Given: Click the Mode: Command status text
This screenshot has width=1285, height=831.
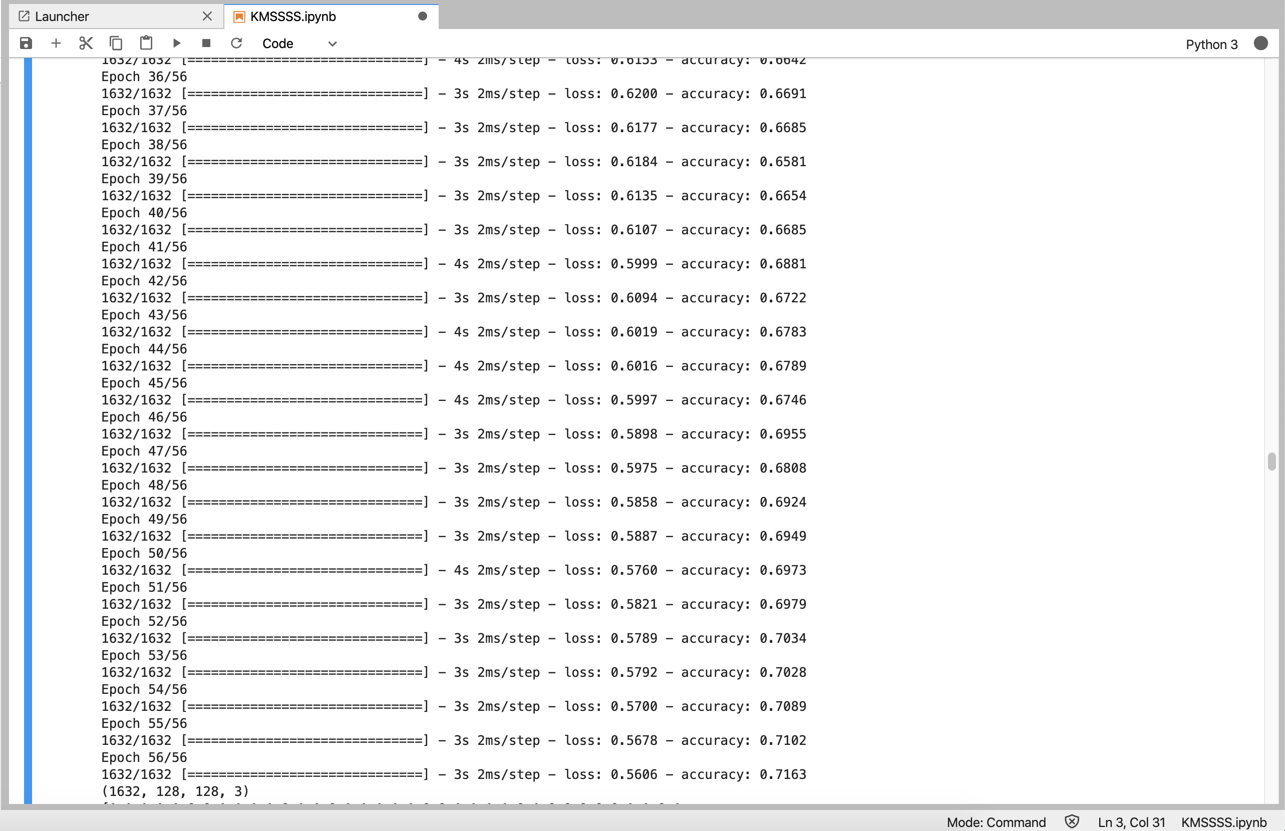Looking at the screenshot, I should (996, 822).
